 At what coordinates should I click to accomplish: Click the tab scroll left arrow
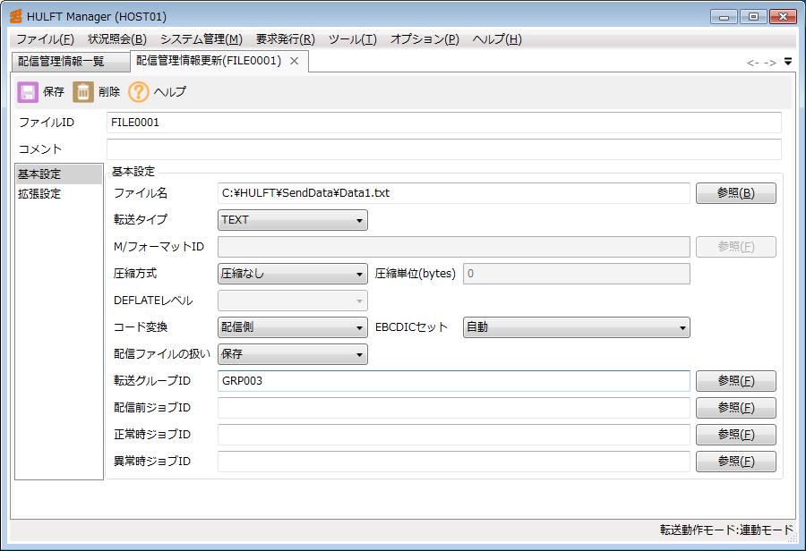pos(752,63)
